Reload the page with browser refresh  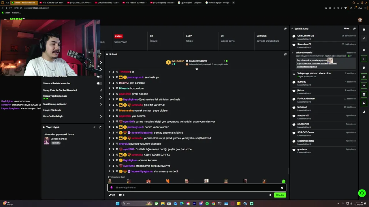(x=11, y=8)
